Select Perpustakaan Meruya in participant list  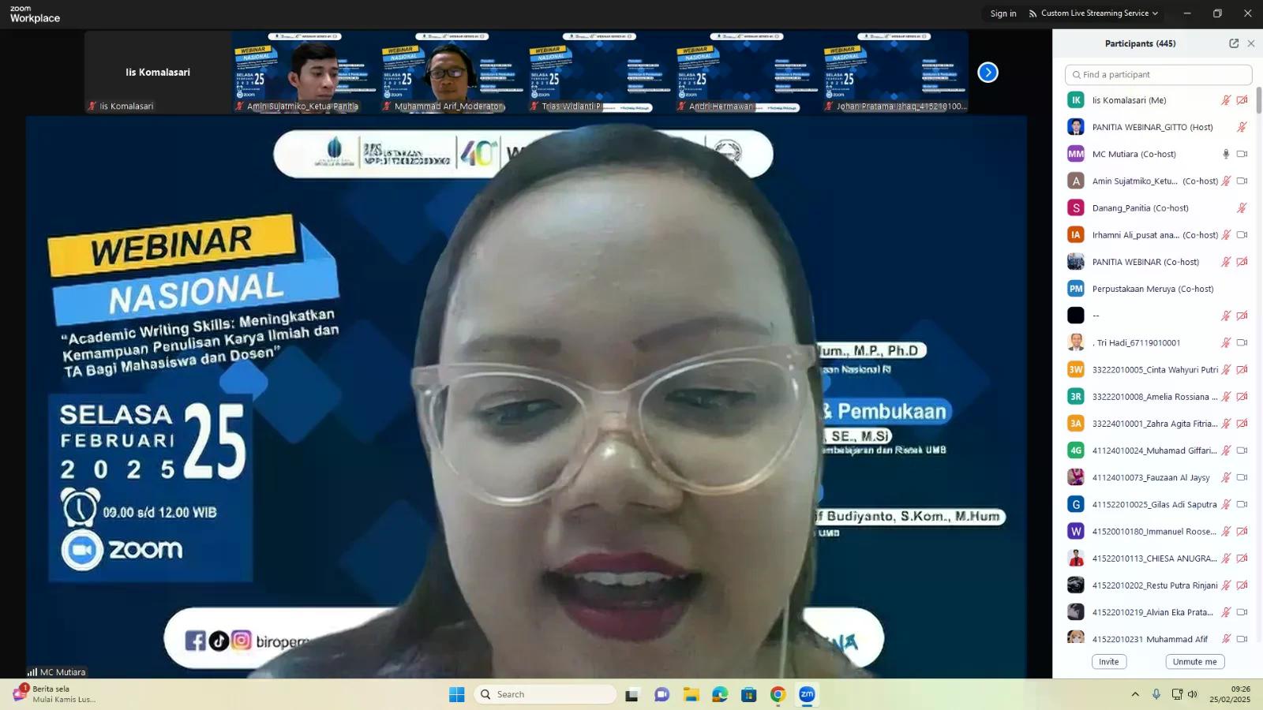click(x=1152, y=289)
